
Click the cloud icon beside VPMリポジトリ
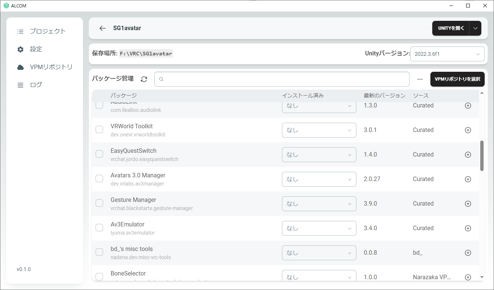coord(20,67)
